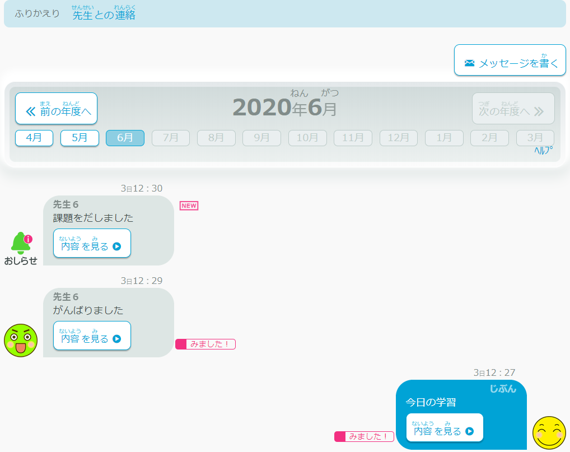Click the みました！ stamp next to がんばりました
The image size is (570, 452).
tap(205, 344)
